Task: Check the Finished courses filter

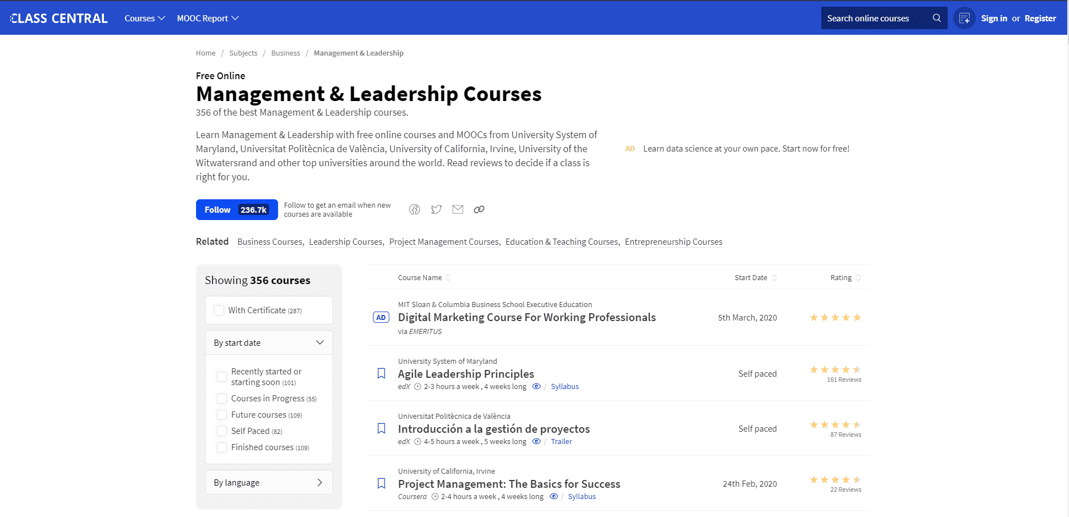Action: [222, 447]
